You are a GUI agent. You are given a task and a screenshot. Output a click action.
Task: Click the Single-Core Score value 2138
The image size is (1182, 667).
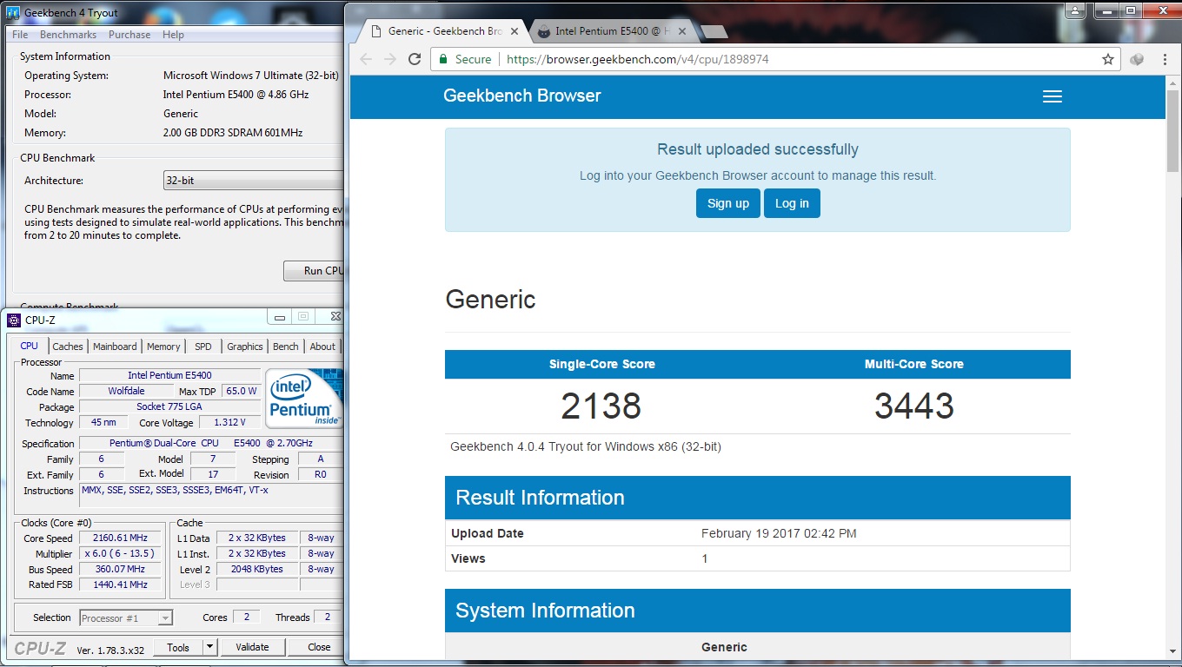pyautogui.click(x=601, y=406)
